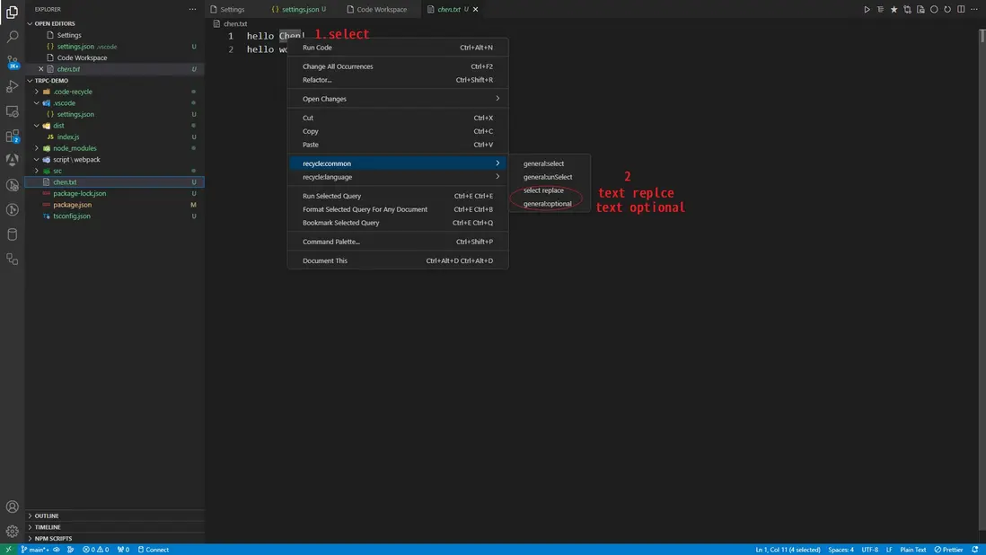This screenshot has height=555, width=986.
Task: Close chen.txt in Open Editors list
Action: [x=41, y=69]
